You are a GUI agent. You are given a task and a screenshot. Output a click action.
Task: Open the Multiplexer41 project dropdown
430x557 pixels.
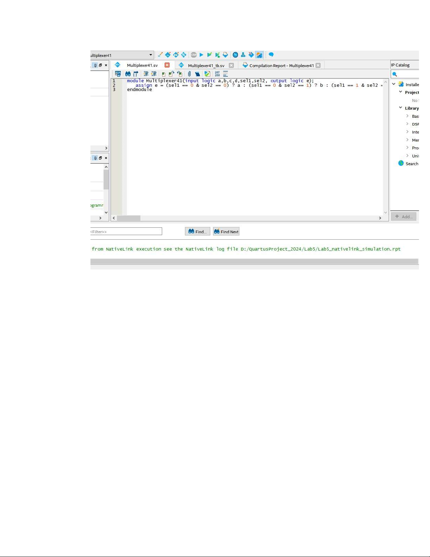click(151, 55)
